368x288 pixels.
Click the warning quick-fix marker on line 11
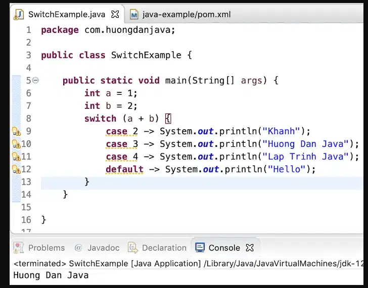(x=16, y=156)
